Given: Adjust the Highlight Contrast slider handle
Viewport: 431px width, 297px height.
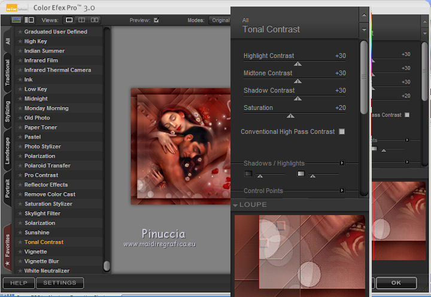Looking at the screenshot, I should coord(298,64).
